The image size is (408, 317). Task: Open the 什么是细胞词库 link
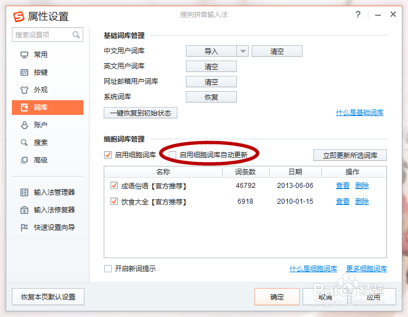[313, 269]
